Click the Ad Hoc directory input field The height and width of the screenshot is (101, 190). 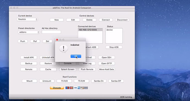coord(51,32)
